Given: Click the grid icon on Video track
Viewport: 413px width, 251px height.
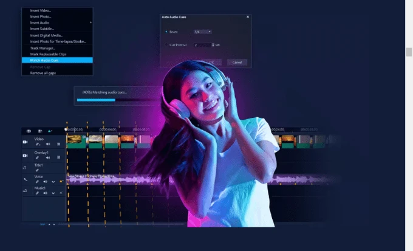Looking at the screenshot, I should click(x=59, y=144).
